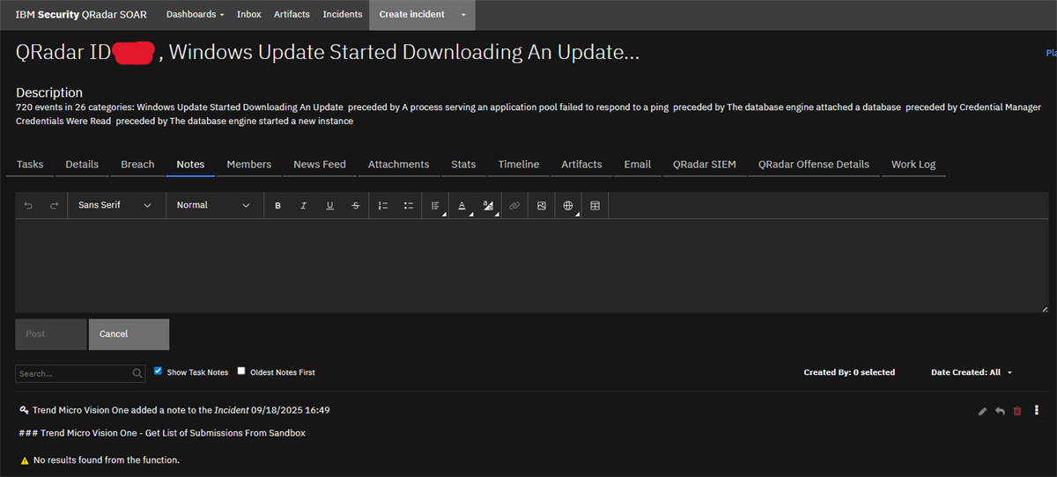The image size is (1057, 477).
Task: Insert an image into the note
Action: (542, 205)
